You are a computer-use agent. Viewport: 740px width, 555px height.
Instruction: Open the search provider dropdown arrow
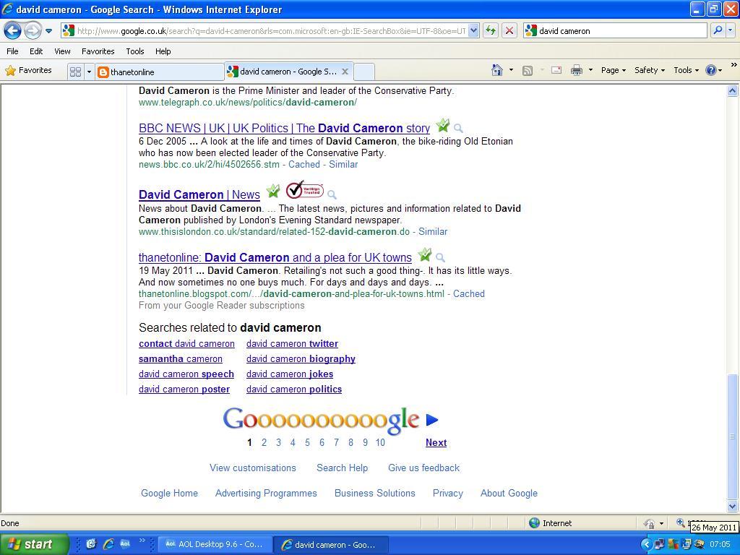[730, 30]
